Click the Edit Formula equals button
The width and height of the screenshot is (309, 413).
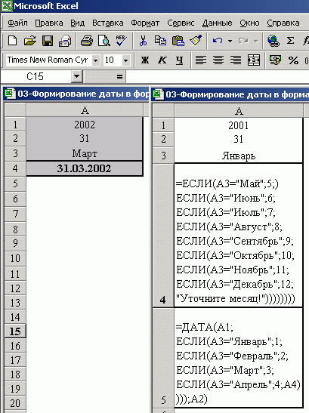pyautogui.click(x=119, y=77)
